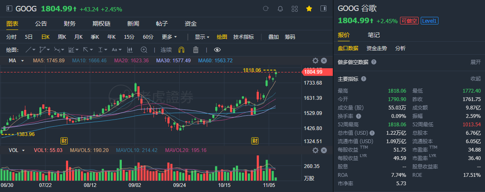The image size is (485, 192).
Task: Close the VOL indicator panel
Action: [324, 150]
